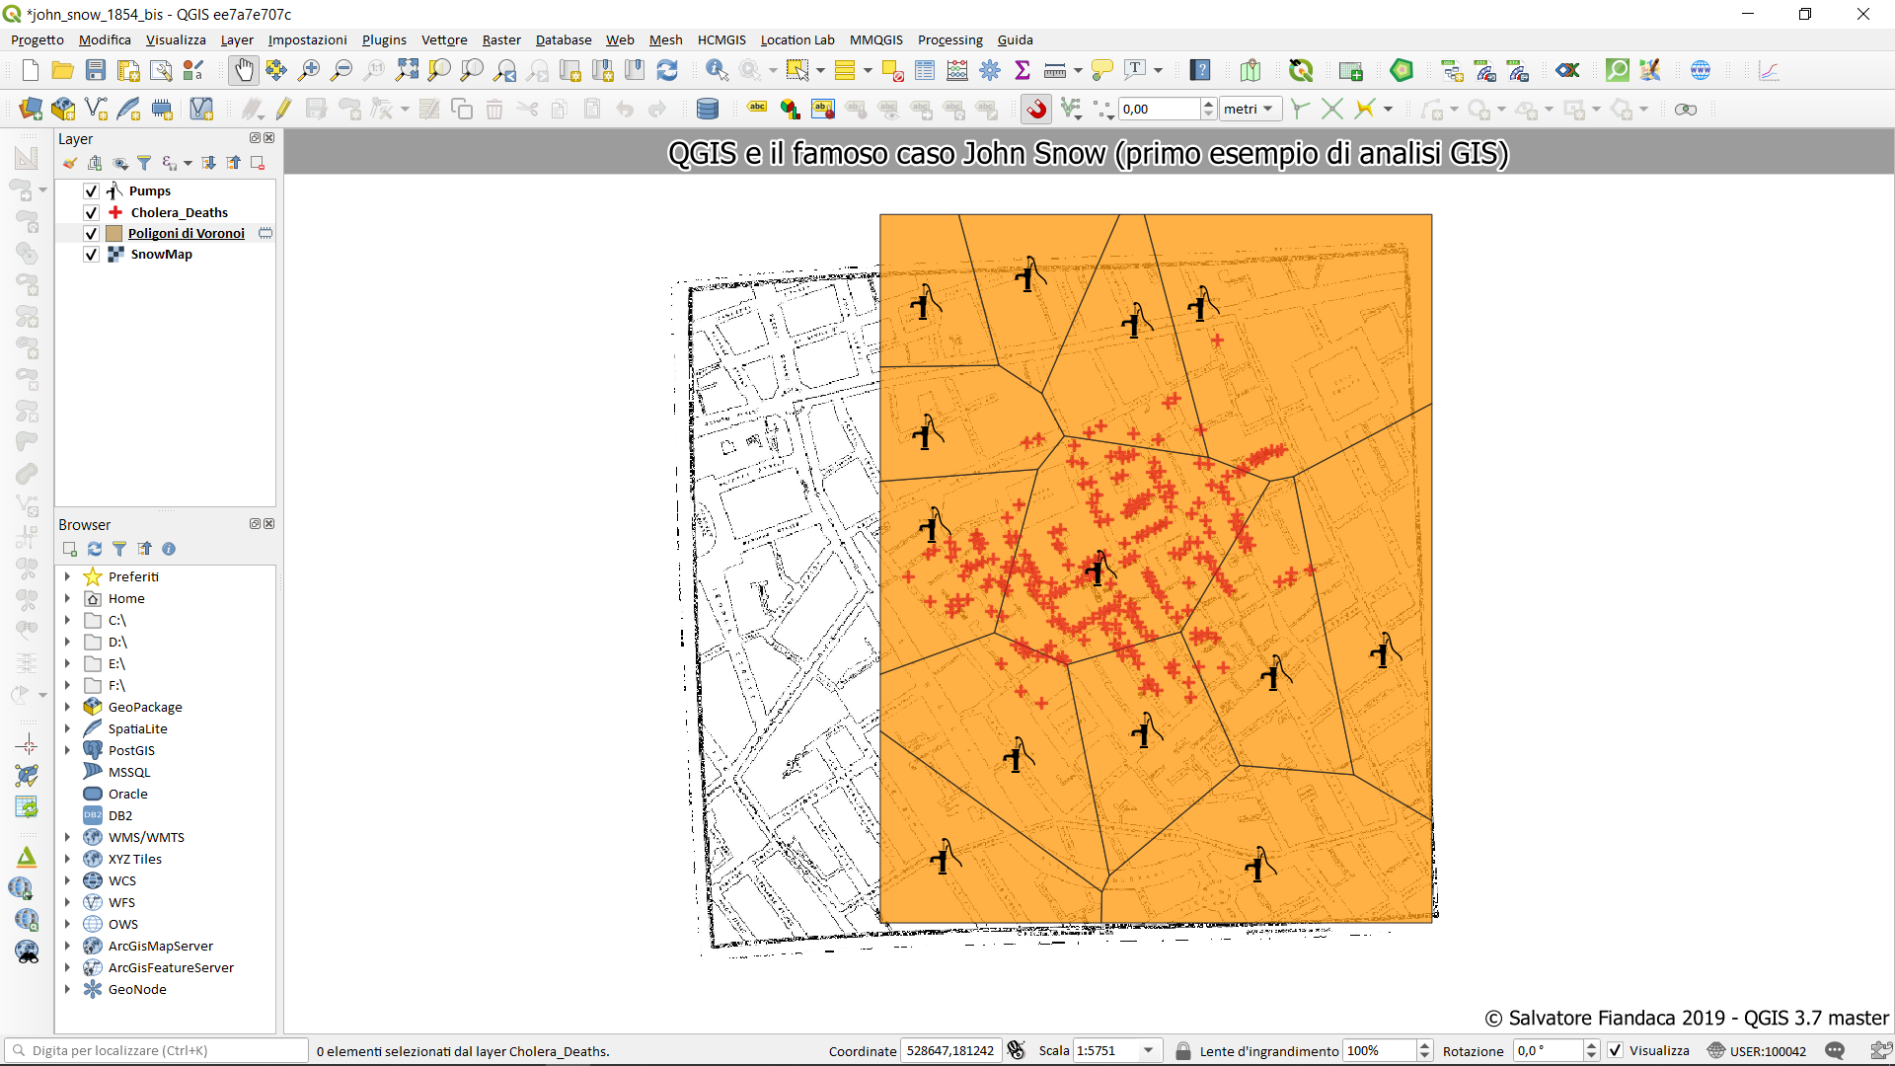The width and height of the screenshot is (1895, 1066).
Task: Uncheck the Pumps layer visibility
Action: [x=91, y=191]
